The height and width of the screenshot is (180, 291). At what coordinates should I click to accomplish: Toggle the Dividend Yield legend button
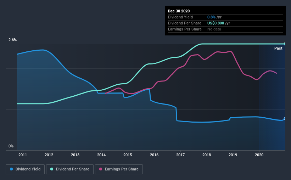coord(25,169)
